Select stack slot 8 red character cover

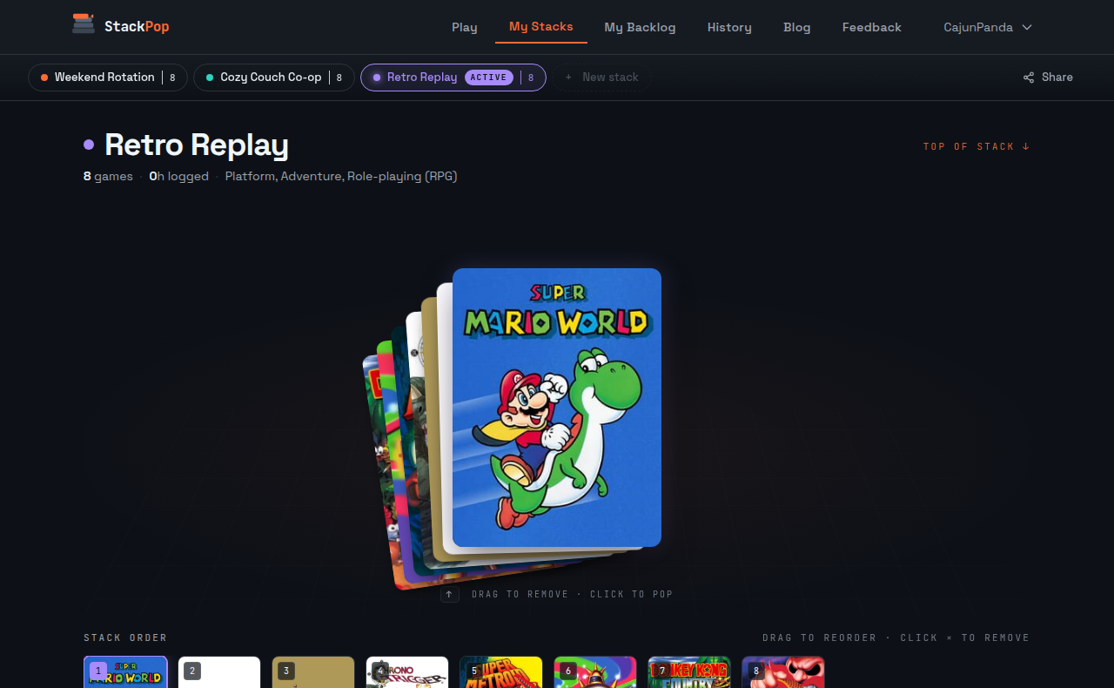point(783,671)
